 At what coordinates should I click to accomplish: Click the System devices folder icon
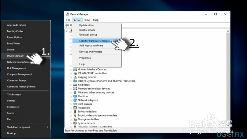tap(75, 123)
